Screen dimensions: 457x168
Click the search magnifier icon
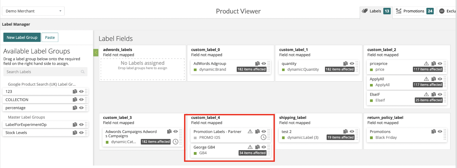tap(83, 72)
